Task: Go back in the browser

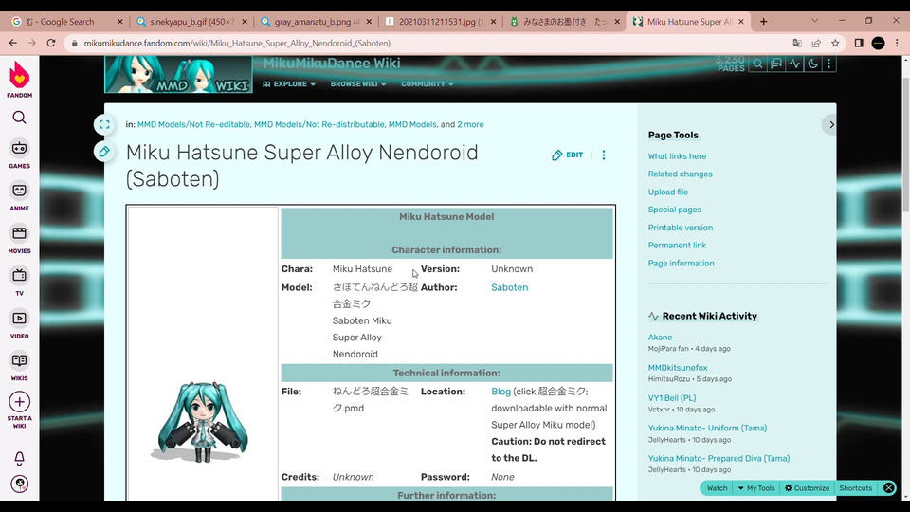Action: tap(13, 43)
